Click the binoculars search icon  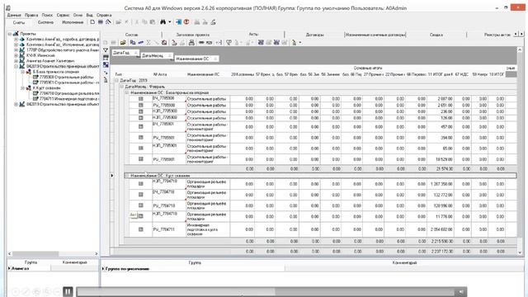pyautogui.click(x=163, y=22)
